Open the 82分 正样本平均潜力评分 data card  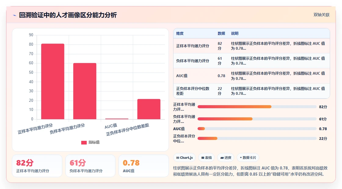[37, 166]
